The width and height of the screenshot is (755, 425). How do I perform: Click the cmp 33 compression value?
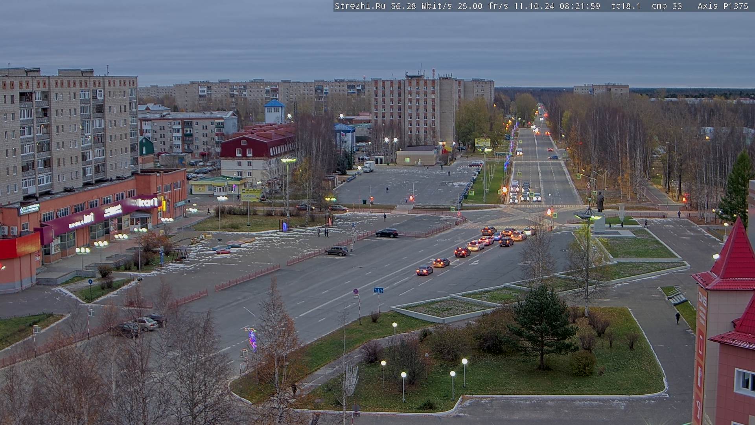coord(667,6)
